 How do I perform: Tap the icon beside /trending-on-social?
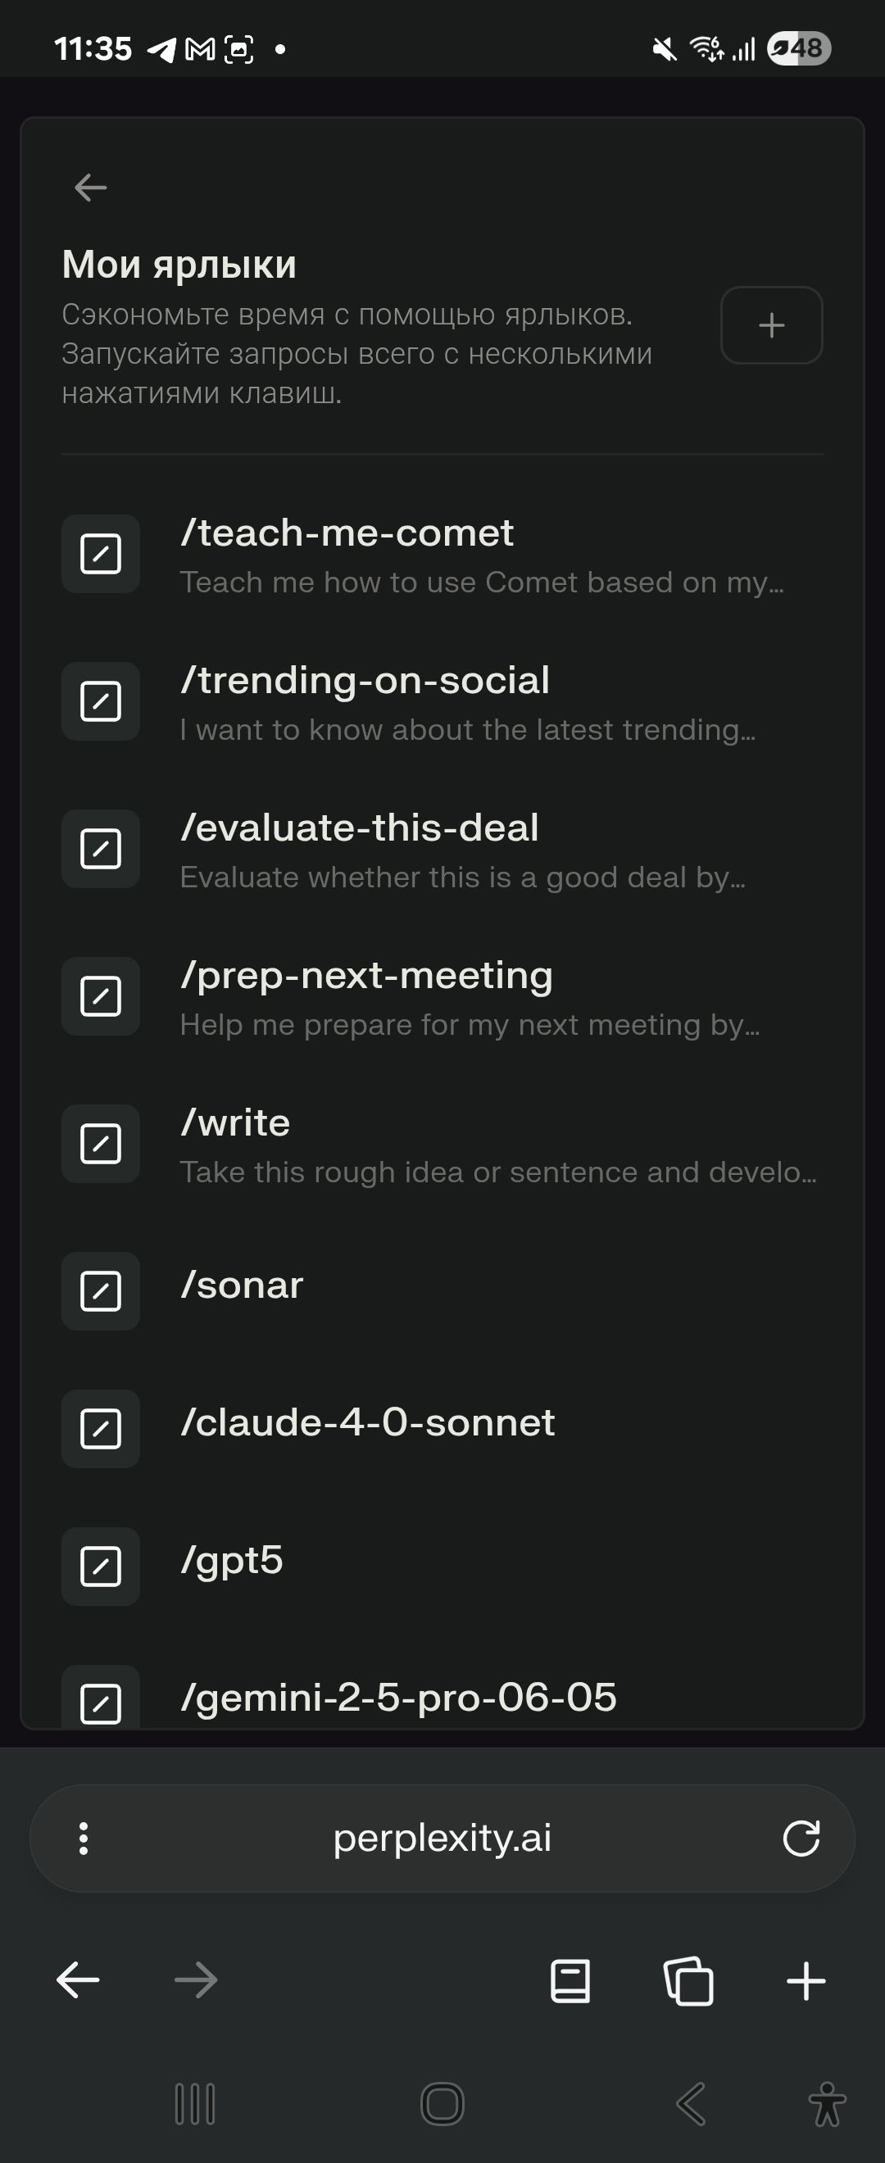pyautogui.click(x=101, y=701)
